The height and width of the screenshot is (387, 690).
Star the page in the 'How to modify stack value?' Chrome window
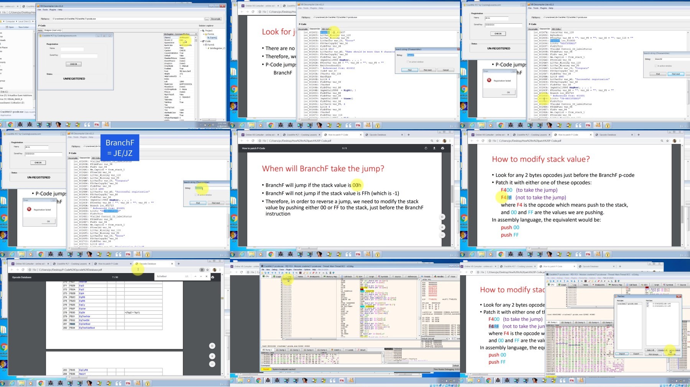point(668,141)
